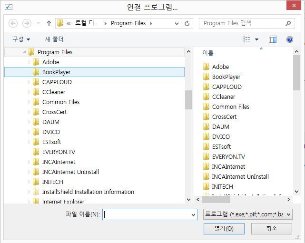Click the tree pane scroll-up arrow
305x243 pixels.
point(188,51)
